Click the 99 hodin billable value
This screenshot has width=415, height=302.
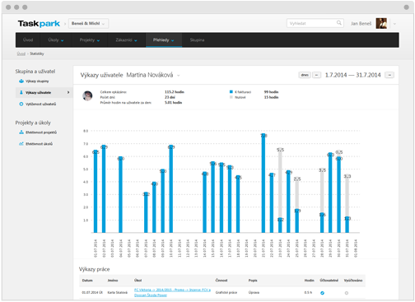coord(271,92)
